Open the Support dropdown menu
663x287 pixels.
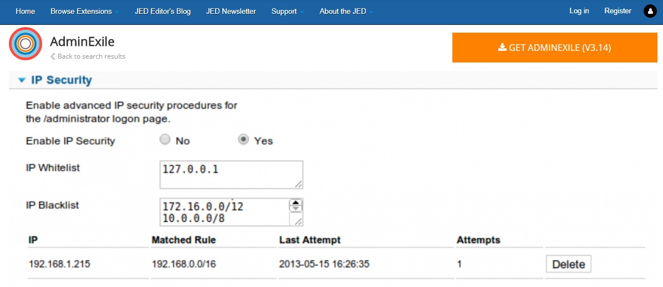(288, 12)
